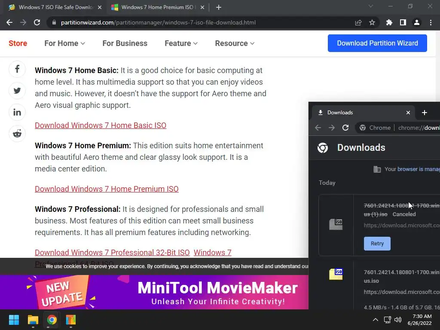Share article on Facebook
This screenshot has width=440, height=330.
click(17, 69)
